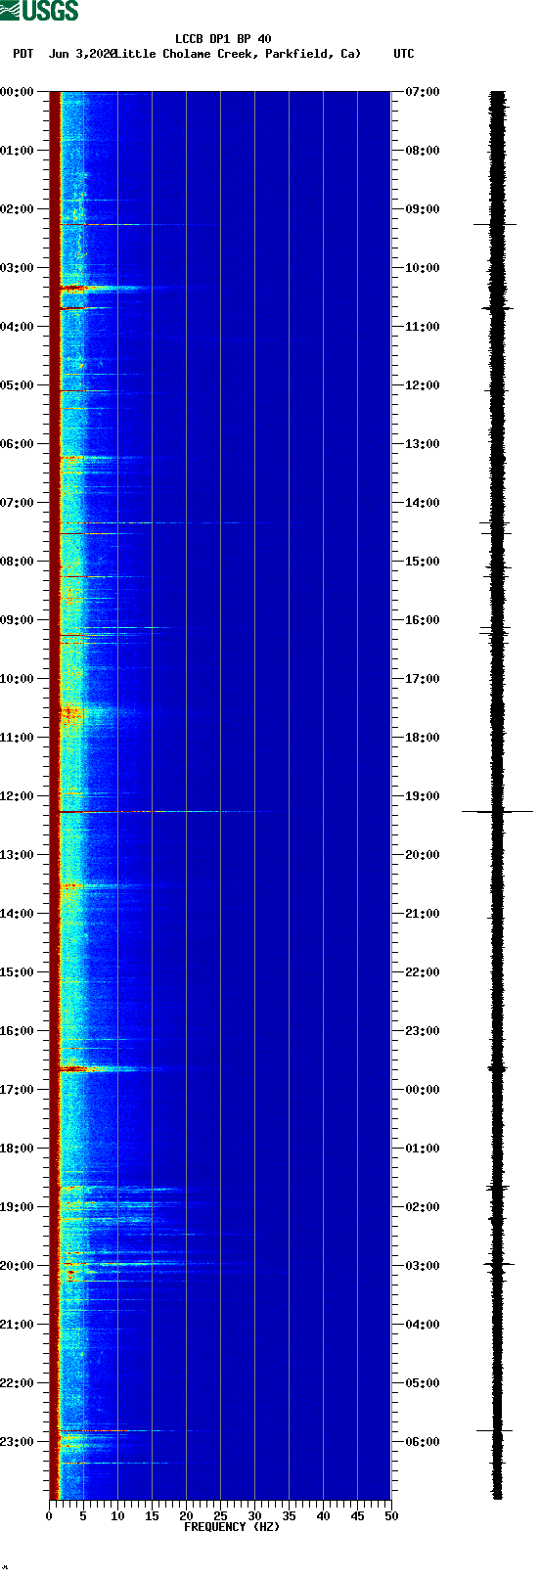Click the PDT timezone label
Viewport: 540px width, 1578px height.
[23, 54]
